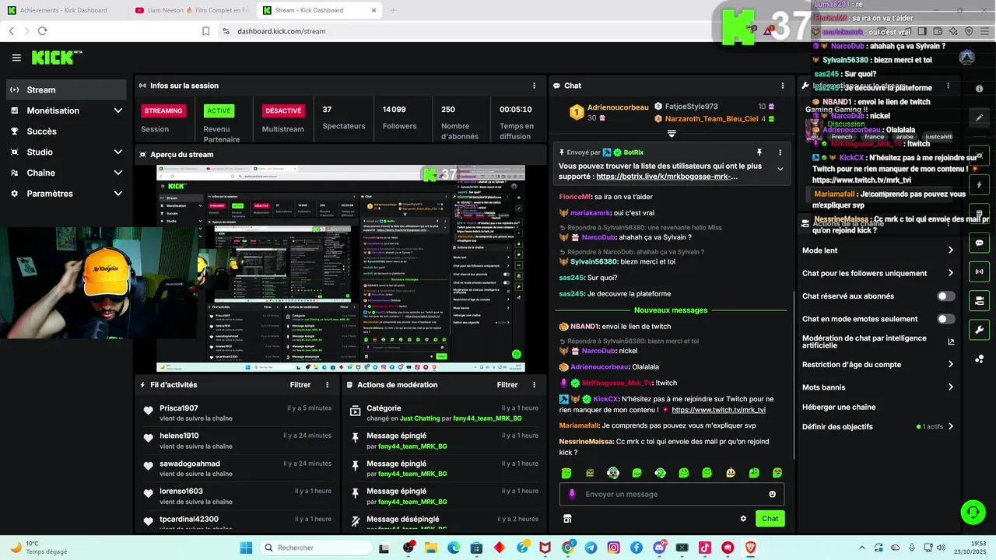Click the pencil edit icon in right sidebar
The width and height of the screenshot is (996, 560).
pyautogui.click(x=979, y=118)
